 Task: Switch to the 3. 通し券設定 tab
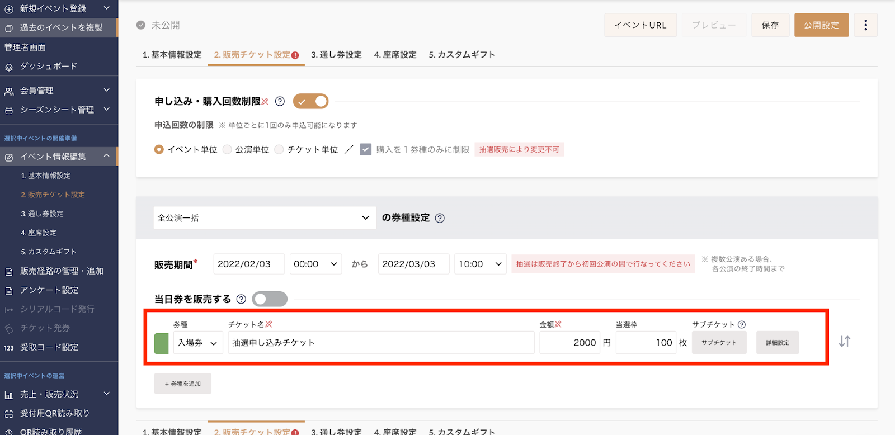click(336, 55)
